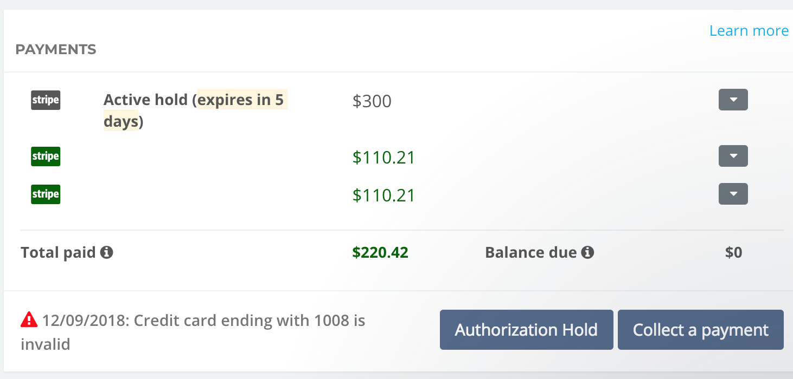Screen dimensions: 793x379
Task: Click the $220.42 total paid value
Action: click(380, 252)
